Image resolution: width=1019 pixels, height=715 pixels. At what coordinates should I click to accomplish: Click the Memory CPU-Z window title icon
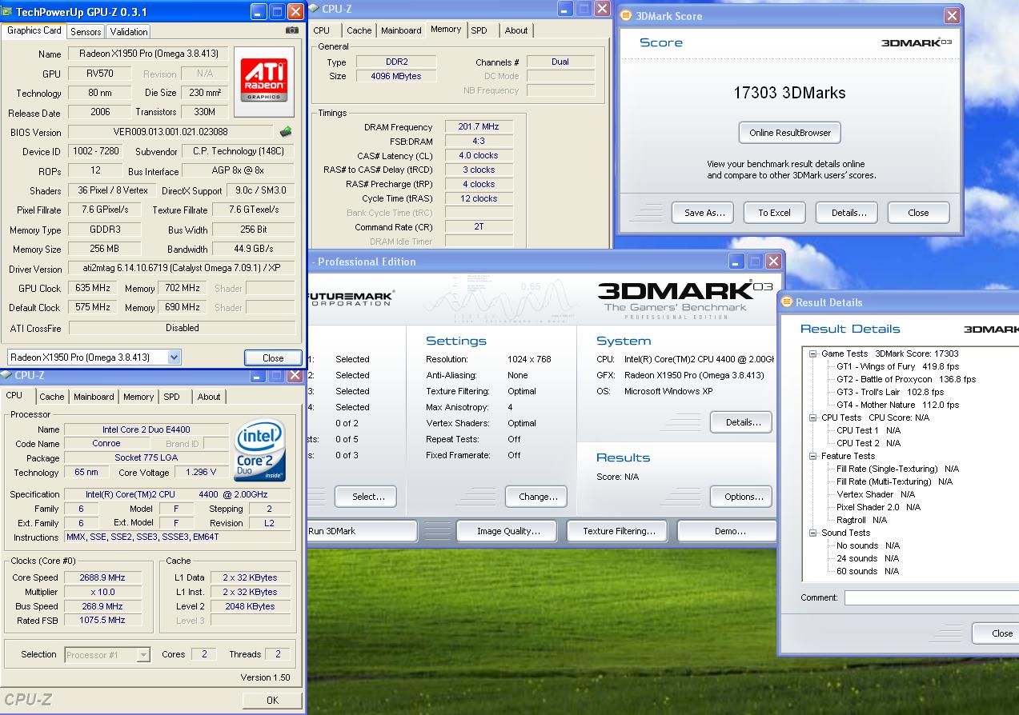pyautogui.click(x=315, y=9)
